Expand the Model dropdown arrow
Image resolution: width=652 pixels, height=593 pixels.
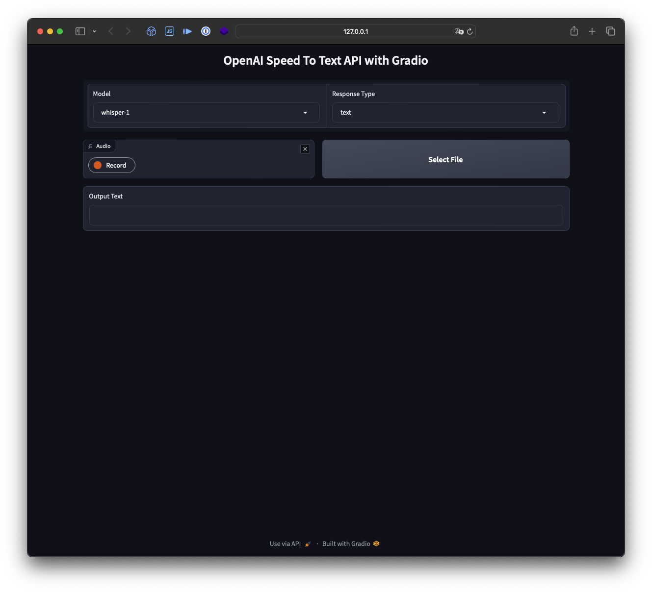tap(305, 113)
